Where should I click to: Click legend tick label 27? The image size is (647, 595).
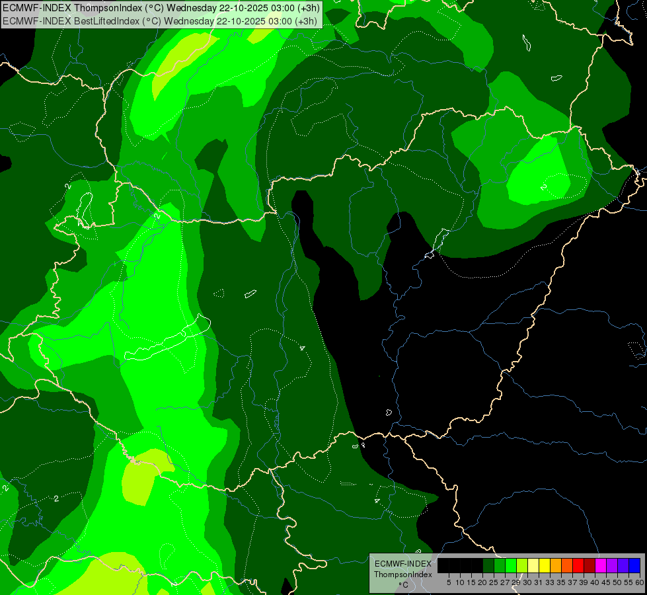click(x=505, y=582)
